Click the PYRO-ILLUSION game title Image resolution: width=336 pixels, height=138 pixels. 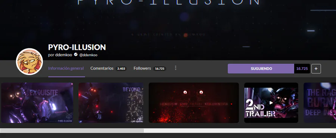(x=77, y=47)
